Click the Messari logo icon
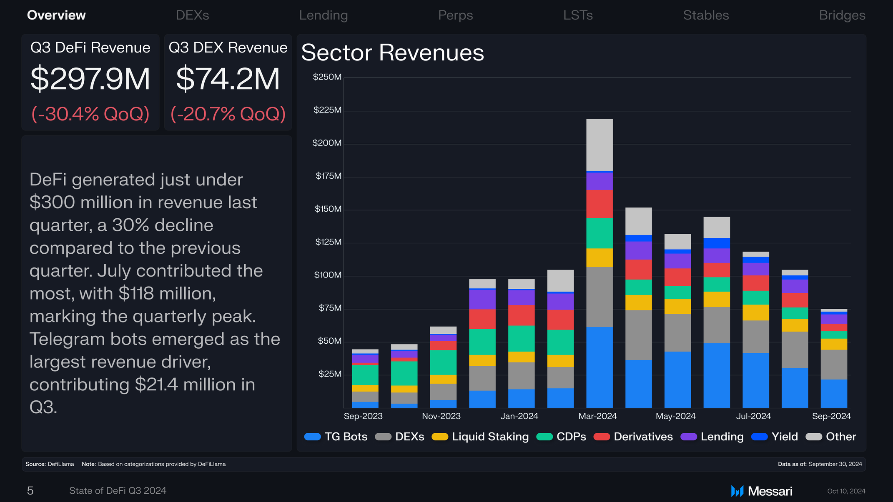 pyautogui.click(x=737, y=491)
